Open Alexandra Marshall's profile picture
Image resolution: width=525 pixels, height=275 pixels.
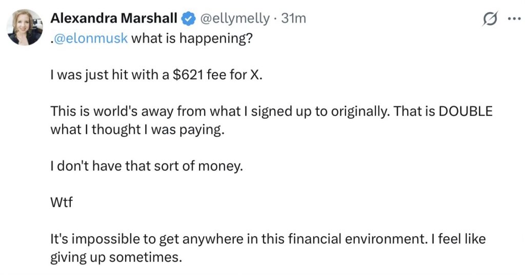(25, 27)
